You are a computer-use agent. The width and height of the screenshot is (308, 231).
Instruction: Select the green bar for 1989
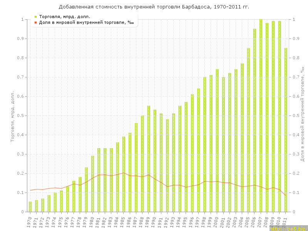tap(149, 159)
